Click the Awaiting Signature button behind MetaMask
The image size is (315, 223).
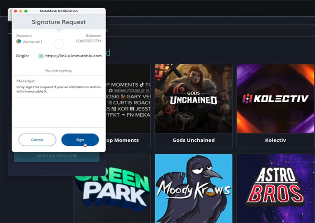[57, 157]
